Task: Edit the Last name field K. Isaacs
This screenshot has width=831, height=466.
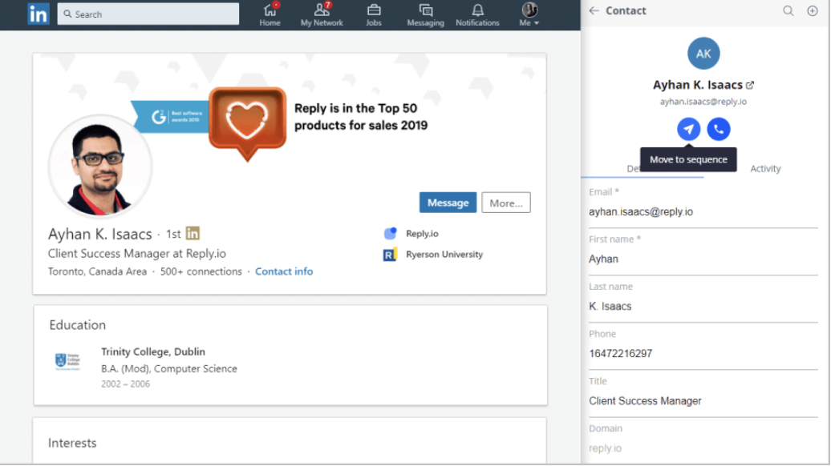Action: (x=703, y=306)
